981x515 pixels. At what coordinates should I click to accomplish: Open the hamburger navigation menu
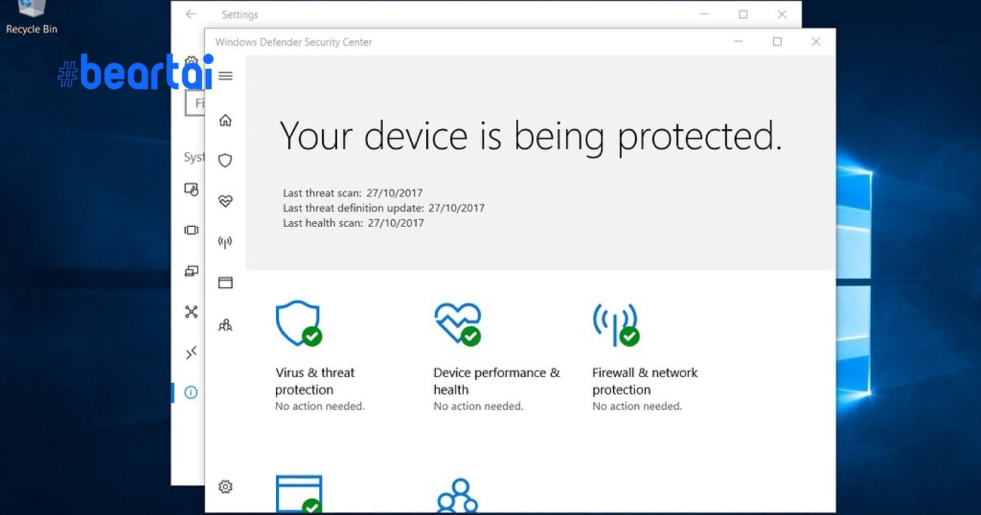[x=226, y=76]
